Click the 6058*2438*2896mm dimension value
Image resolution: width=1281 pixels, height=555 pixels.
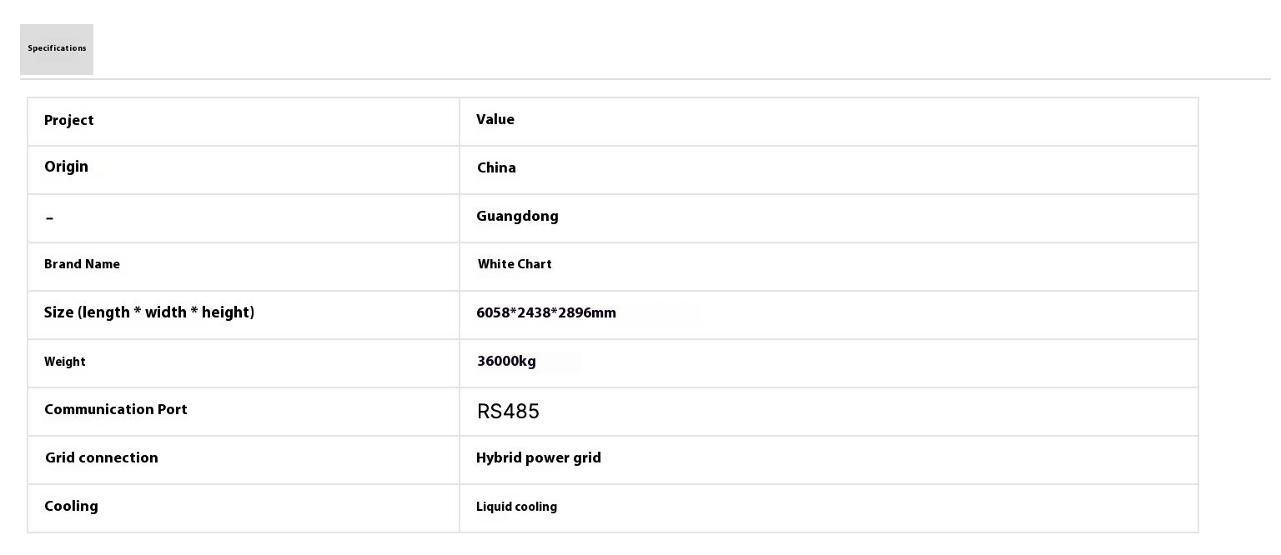(545, 313)
